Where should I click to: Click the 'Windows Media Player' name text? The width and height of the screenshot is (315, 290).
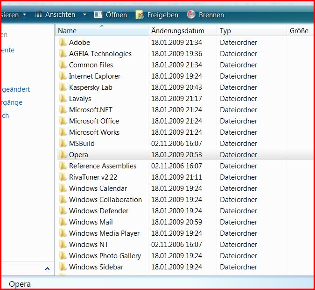(104, 233)
